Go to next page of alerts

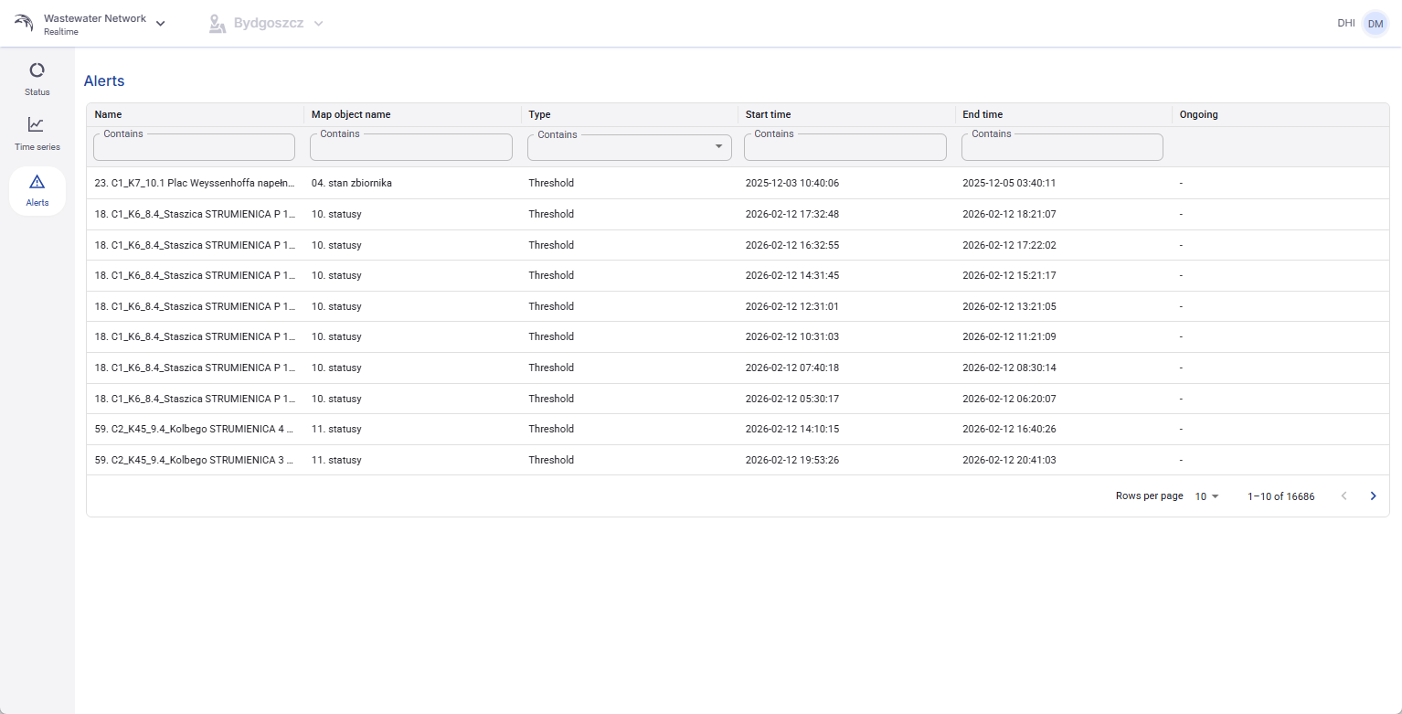(1373, 496)
